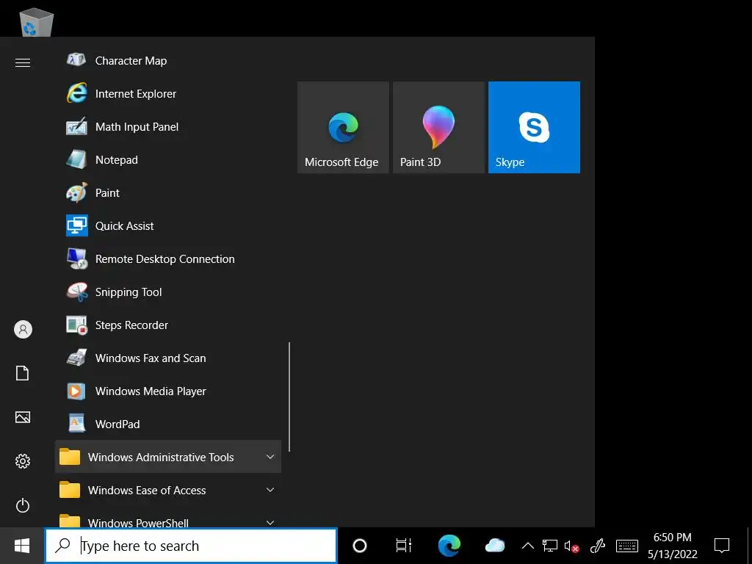Screen dimensions: 752x564
Task: Click the Show desktop strip
Action: (x=749, y=546)
